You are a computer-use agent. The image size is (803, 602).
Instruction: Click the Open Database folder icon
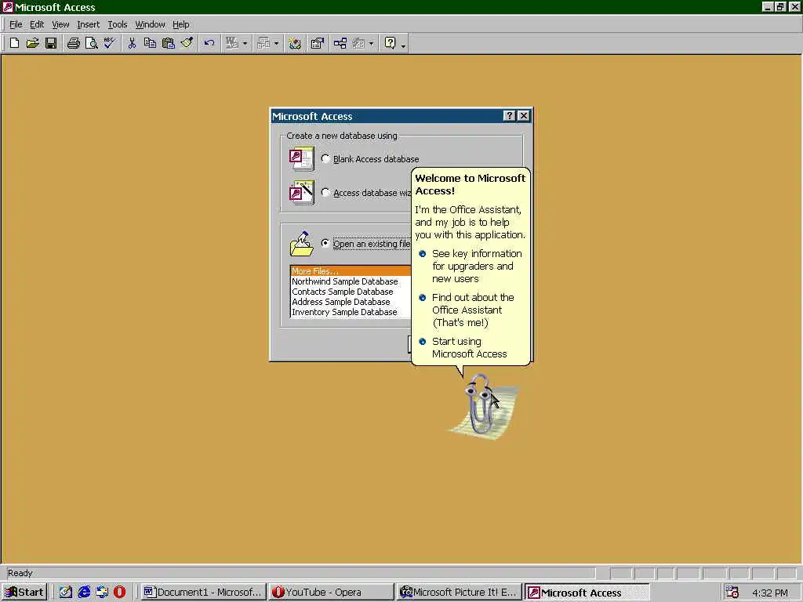pyautogui.click(x=32, y=43)
